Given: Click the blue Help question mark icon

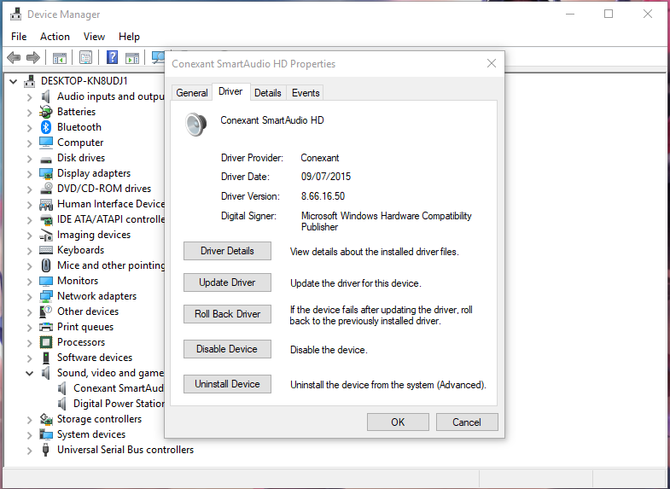Looking at the screenshot, I should [x=112, y=57].
